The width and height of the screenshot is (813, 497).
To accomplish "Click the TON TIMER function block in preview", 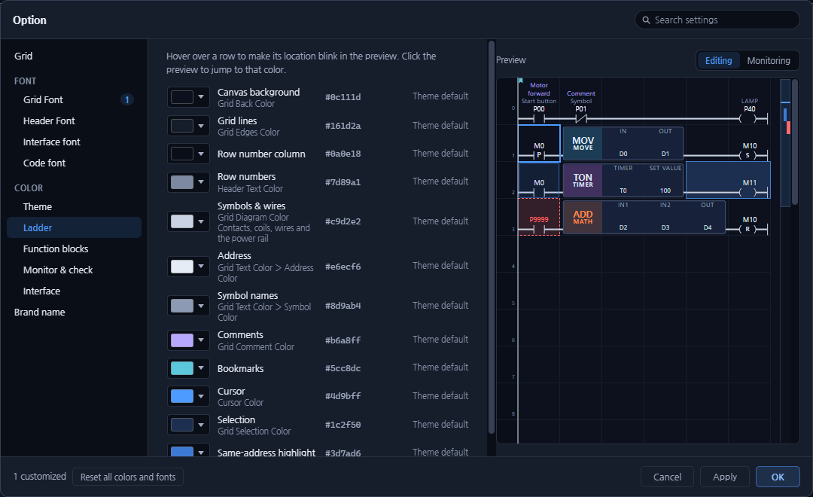I will tap(623, 180).
